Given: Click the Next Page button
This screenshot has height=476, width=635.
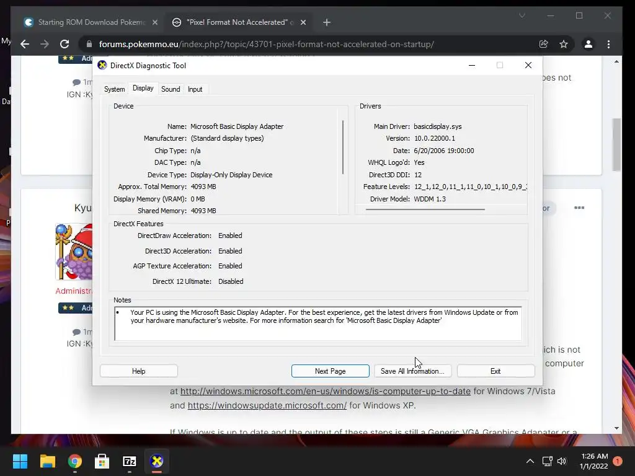Looking at the screenshot, I should [330, 371].
